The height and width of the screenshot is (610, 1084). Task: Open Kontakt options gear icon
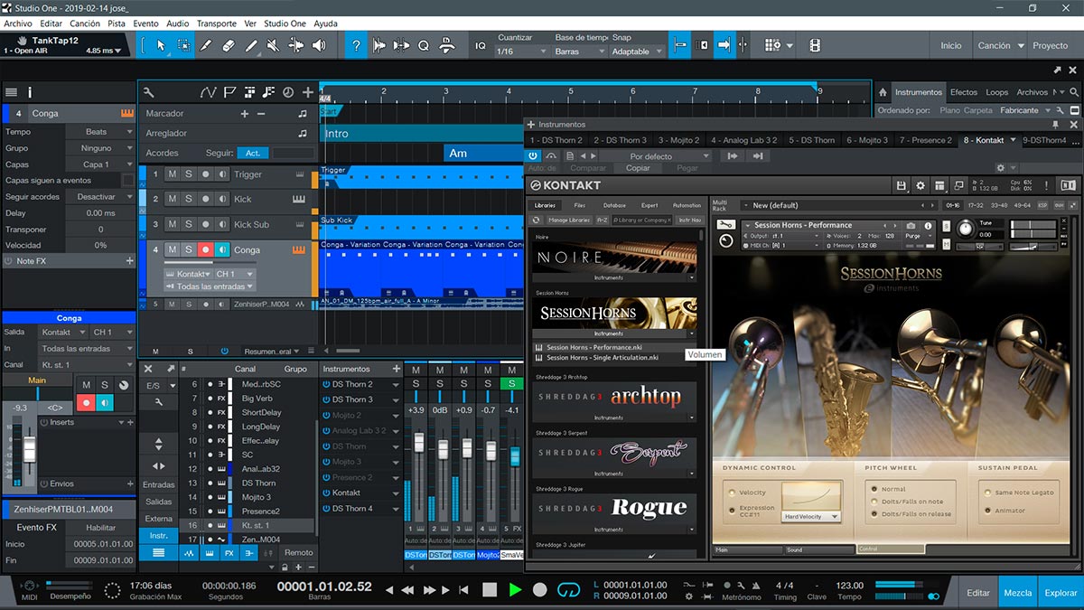920,185
